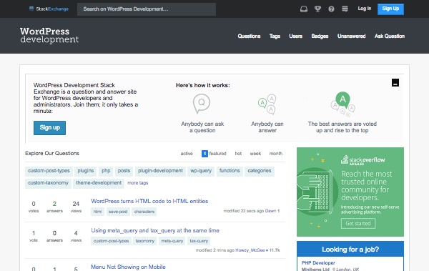Click Log In in the top bar
429x271 pixels.
[x=365, y=9]
